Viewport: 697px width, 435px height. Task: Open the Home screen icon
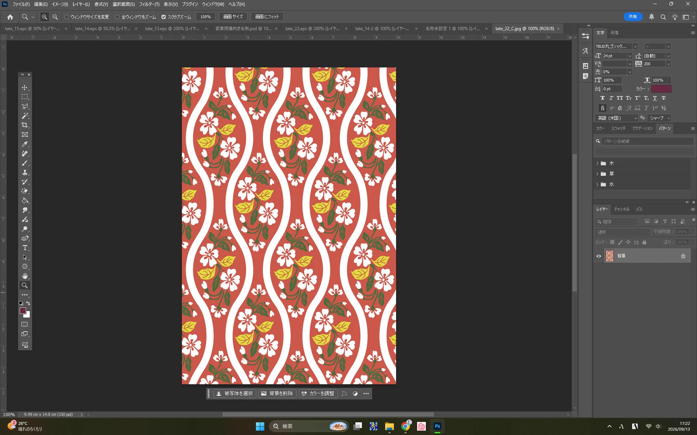point(10,17)
